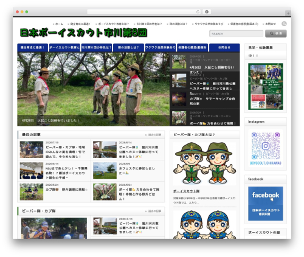Open ワクワク自然体験あそび in the top link menu

click(x=209, y=24)
